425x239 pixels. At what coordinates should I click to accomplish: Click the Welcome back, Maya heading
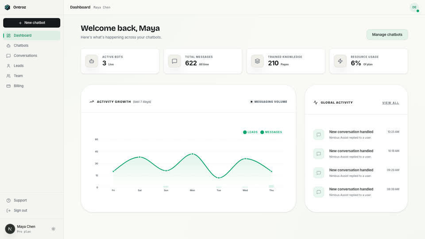click(x=120, y=28)
